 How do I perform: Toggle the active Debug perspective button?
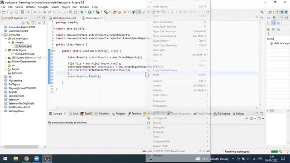(x=282, y=12)
